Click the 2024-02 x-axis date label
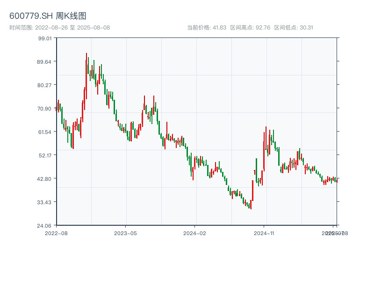This screenshot has height=281, width=374. coord(195,233)
